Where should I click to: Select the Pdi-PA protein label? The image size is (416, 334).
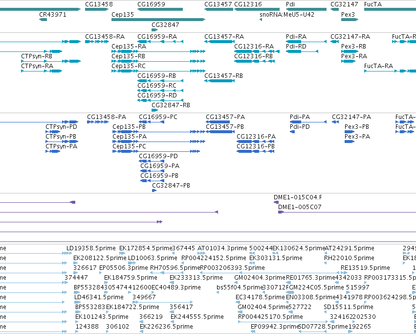pos(300,117)
